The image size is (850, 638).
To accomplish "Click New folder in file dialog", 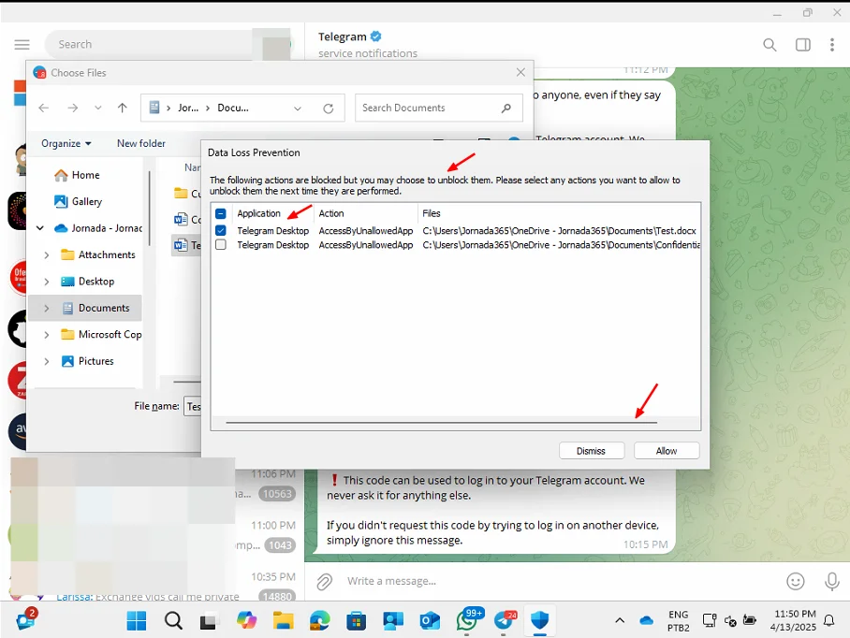I will coord(141,143).
